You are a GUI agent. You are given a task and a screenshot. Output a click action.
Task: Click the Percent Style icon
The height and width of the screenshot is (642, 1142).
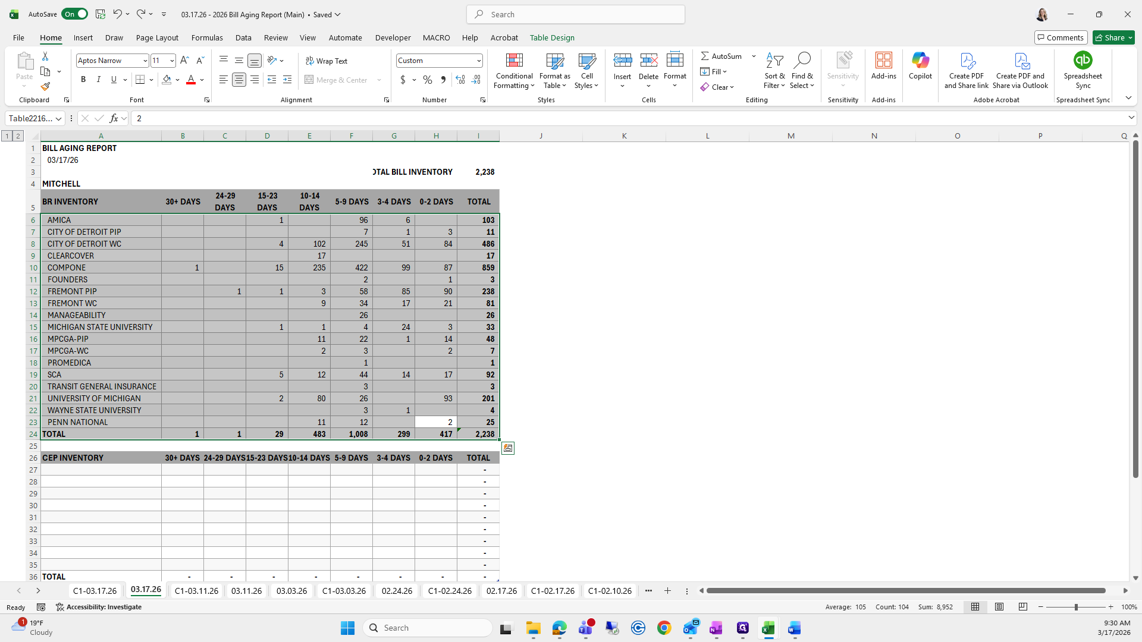click(x=428, y=80)
